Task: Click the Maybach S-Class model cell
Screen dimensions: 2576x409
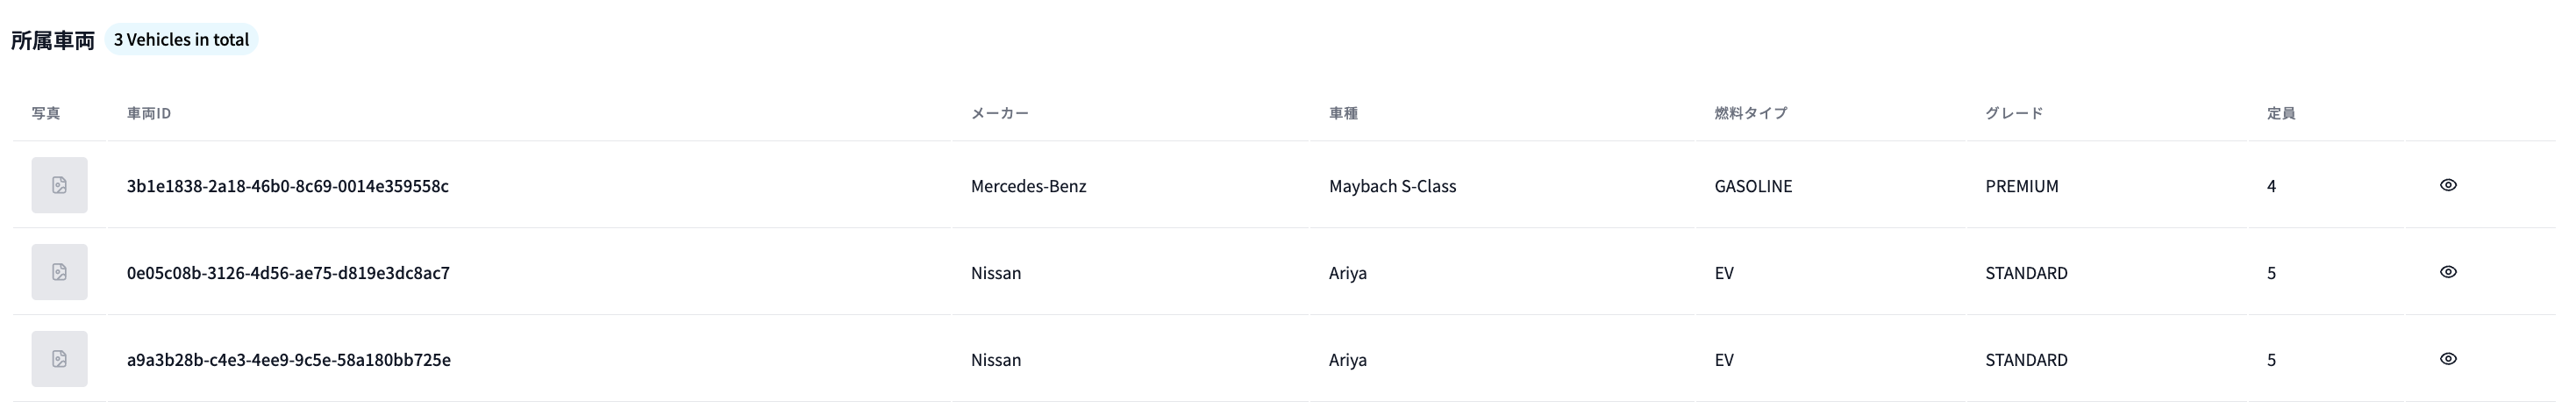Action: pos(1392,186)
